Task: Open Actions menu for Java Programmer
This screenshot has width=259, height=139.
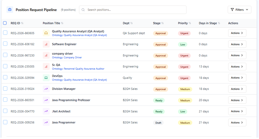Action: pos(237,122)
